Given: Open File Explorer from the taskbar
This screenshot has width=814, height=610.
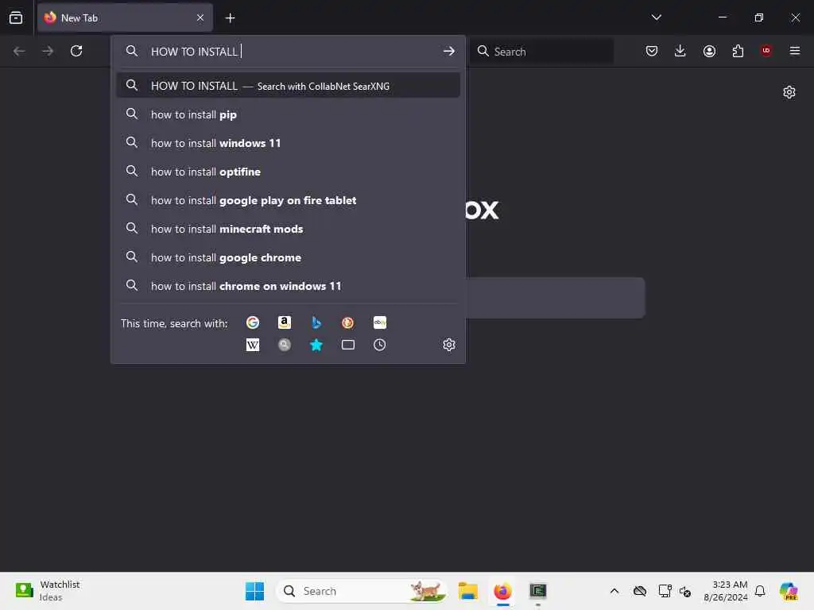Looking at the screenshot, I should (467, 591).
